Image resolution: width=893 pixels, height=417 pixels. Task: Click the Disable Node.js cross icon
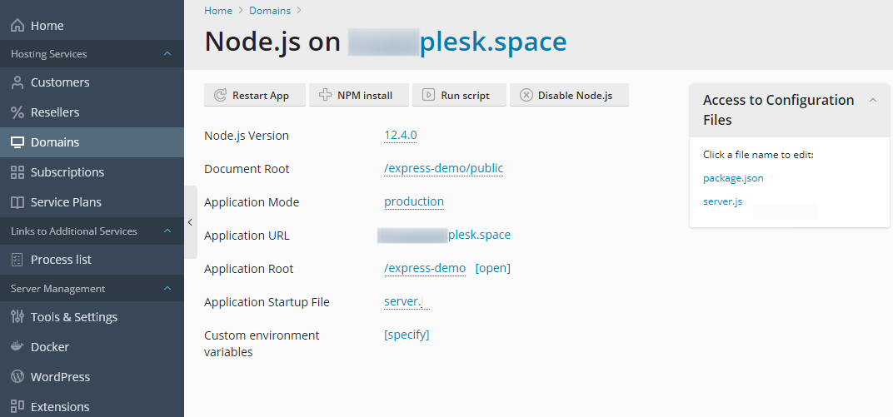click(x=526, y=95)
